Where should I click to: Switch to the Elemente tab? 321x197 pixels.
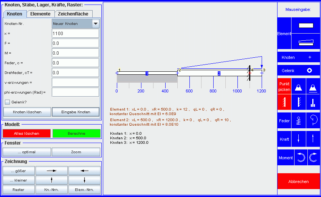point(40,14)
